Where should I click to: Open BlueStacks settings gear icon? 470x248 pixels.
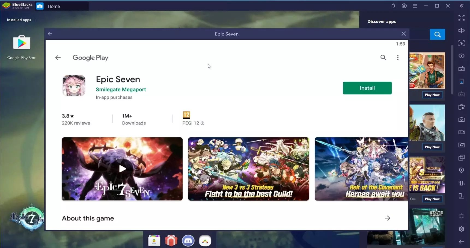(461, 229)
